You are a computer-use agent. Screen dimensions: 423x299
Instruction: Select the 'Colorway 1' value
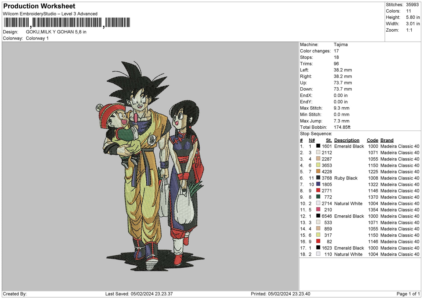coord(37,38)
